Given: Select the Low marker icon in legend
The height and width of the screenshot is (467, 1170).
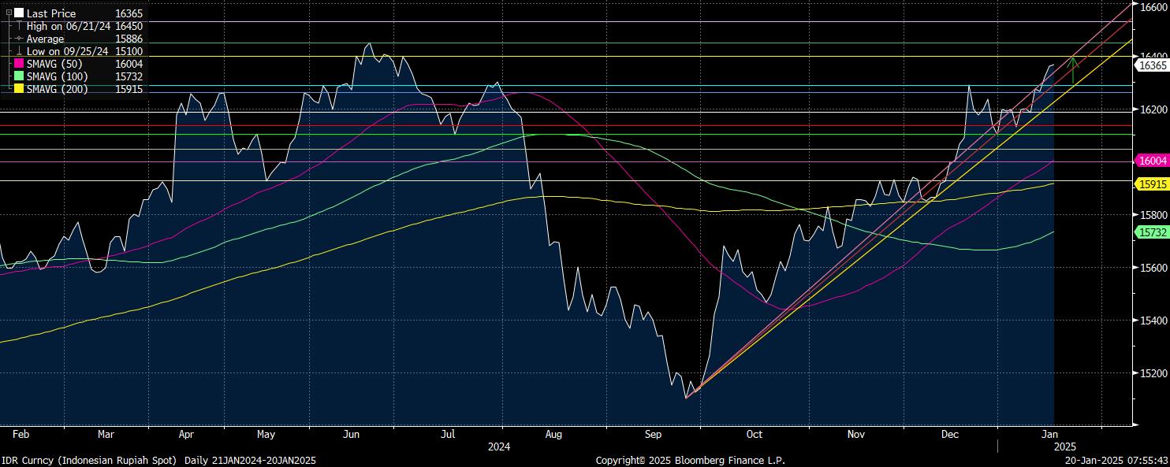Looking at the screenshot, I should click(x=18, y=51).
